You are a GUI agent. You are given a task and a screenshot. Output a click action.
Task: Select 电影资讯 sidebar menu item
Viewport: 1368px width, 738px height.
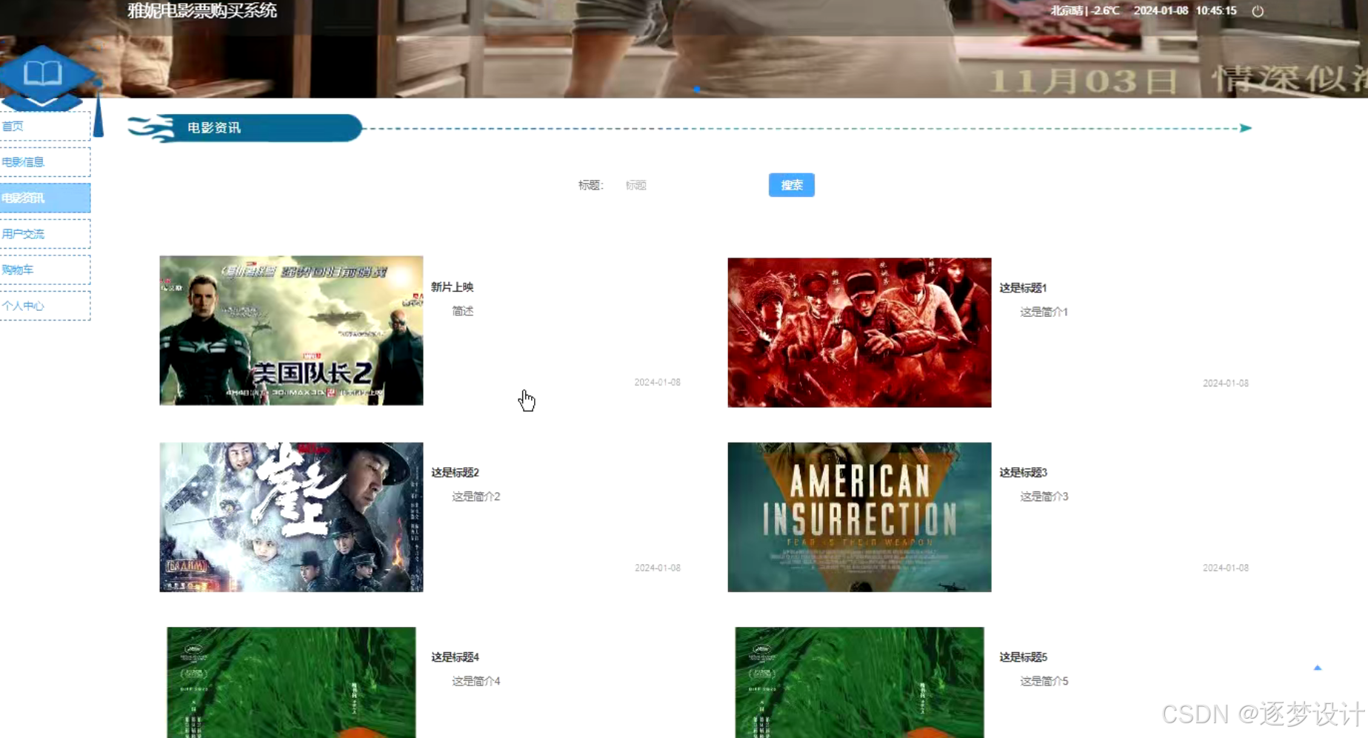coord(45,198)
